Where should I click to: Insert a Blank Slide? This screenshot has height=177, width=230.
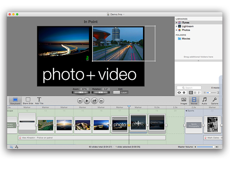point(28,101)
